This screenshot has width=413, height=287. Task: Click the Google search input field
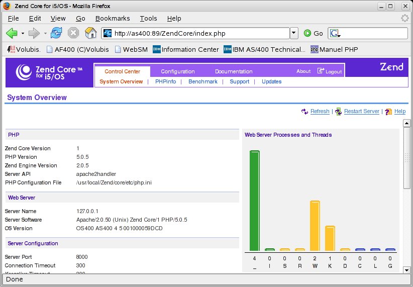[x=374, y=34]
